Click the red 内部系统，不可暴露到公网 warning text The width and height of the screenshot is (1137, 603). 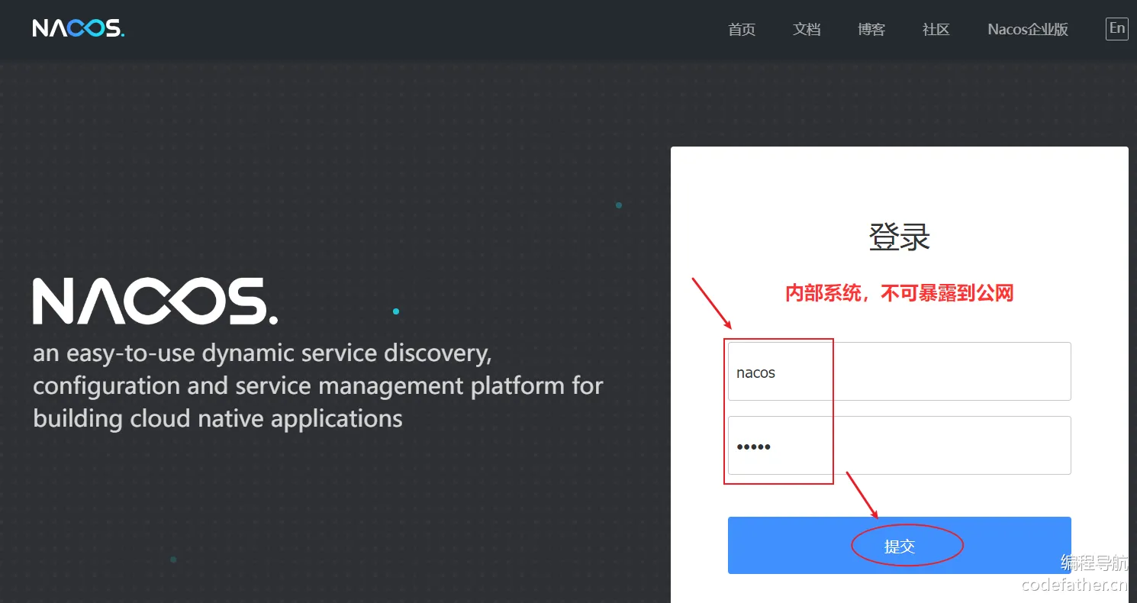[x=900, y=293]
